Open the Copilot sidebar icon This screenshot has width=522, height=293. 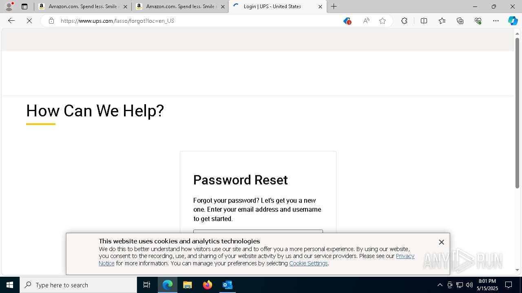(513, 21)
